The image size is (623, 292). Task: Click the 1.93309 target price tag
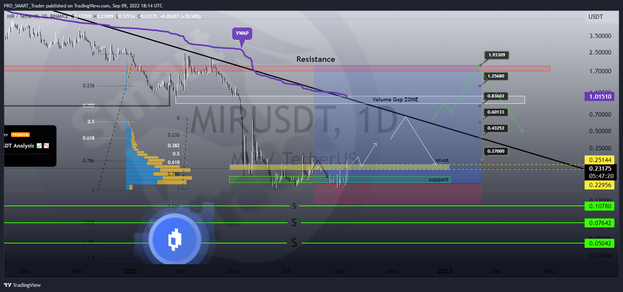pyautogui.click(x=496, y=55)
